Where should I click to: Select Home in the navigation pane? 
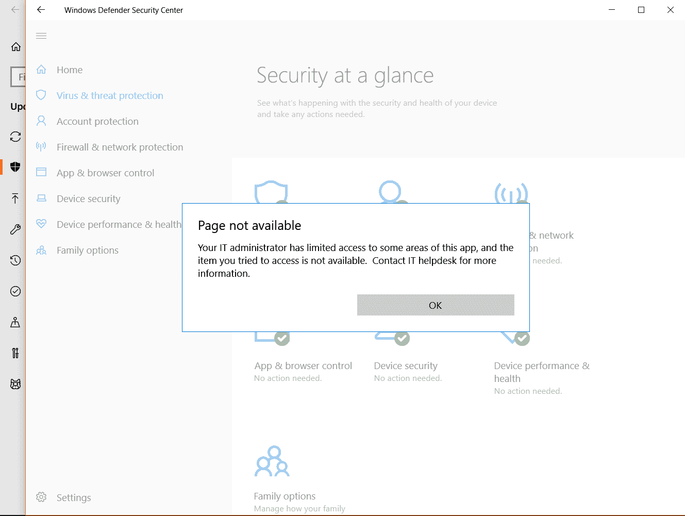pos(70,70)
